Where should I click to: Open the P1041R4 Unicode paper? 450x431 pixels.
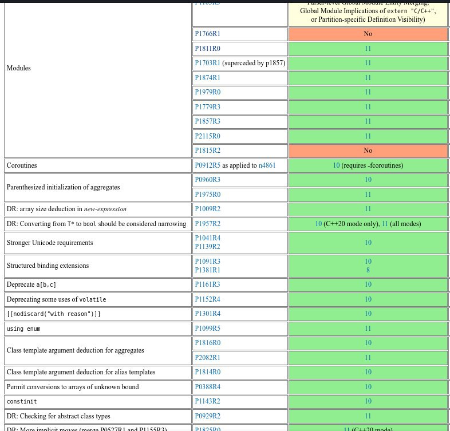coord(207,238)
